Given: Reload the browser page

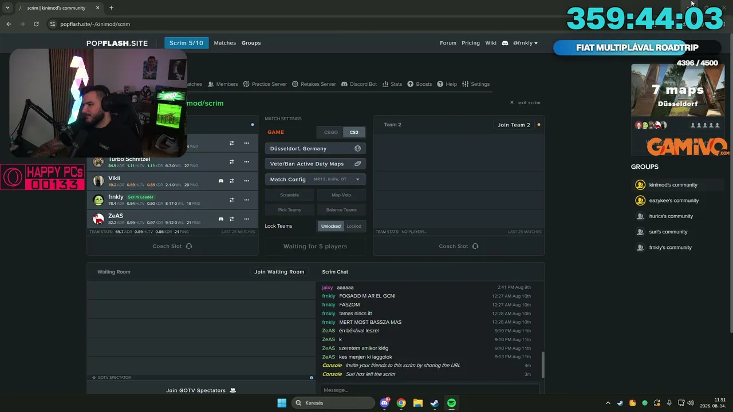Looking at the screenshot, I should coord(36,24).
